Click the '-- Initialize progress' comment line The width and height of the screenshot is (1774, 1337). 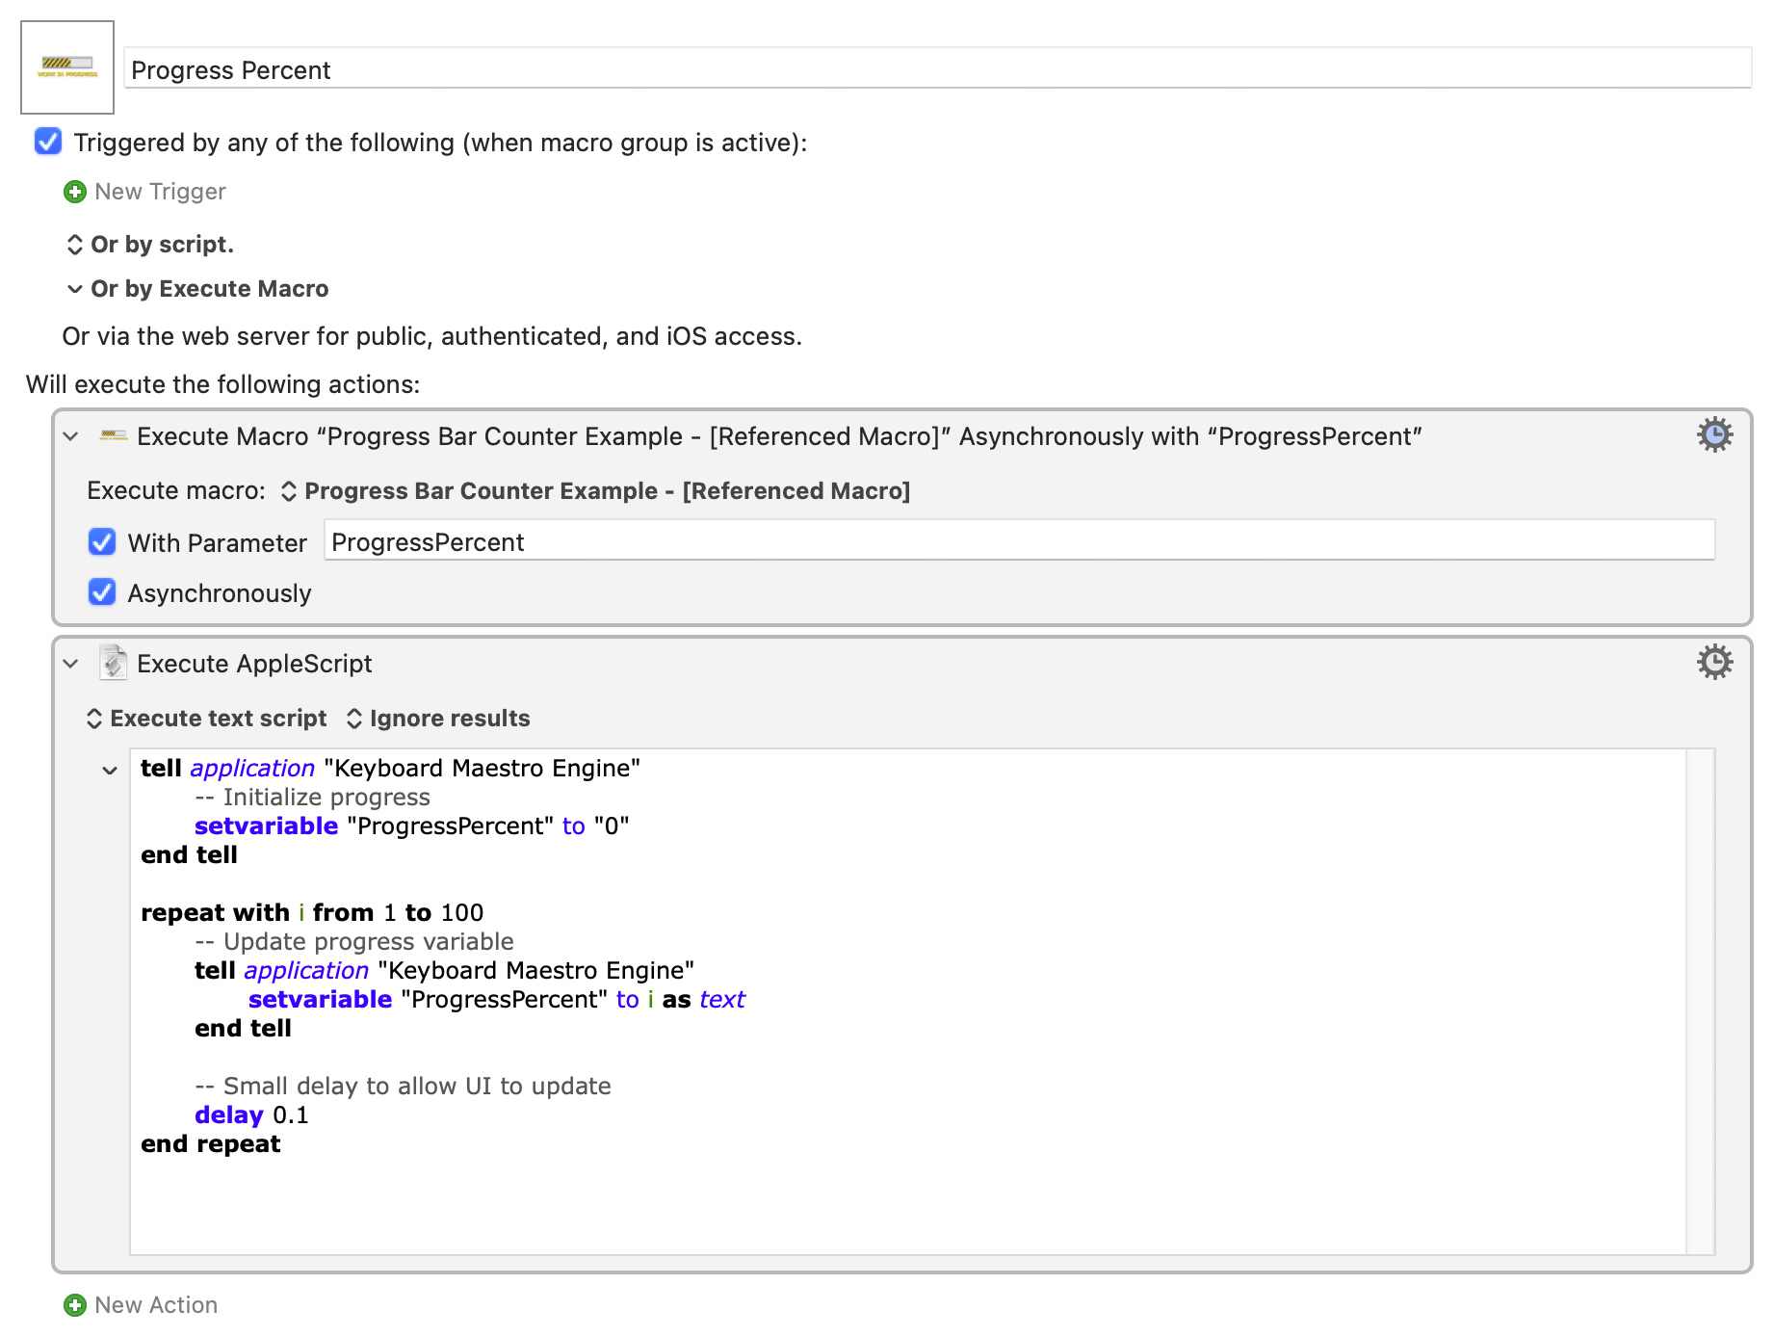[x=312, y=798]
